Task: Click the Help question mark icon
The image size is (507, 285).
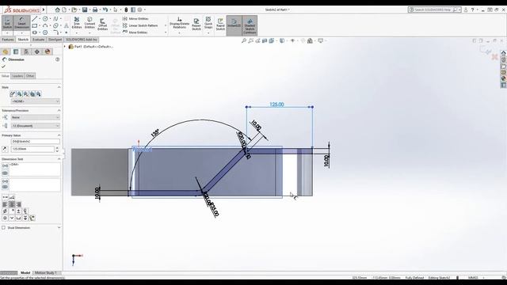Action: (x=473, y=10)
